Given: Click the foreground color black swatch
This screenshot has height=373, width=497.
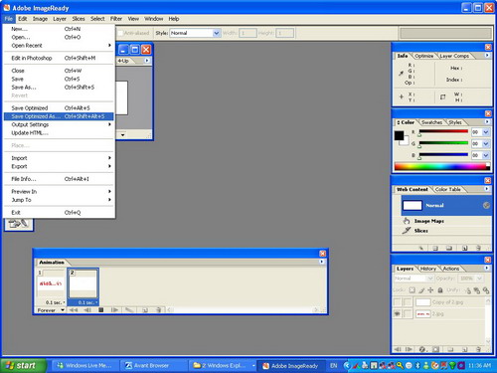Looking at the screenshot, I should tap(399, 135).
